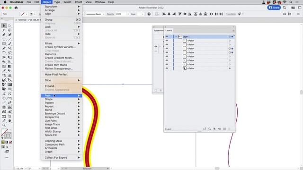The width and height of the screenshot is (303, 170).
Task: Click Vertical Align Top icon
Action: [x=180, y=14]
